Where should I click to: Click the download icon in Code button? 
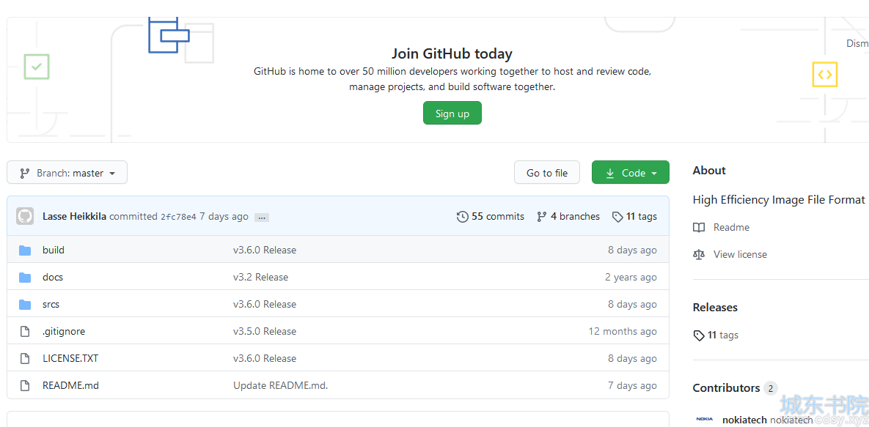tap(610, 174)
